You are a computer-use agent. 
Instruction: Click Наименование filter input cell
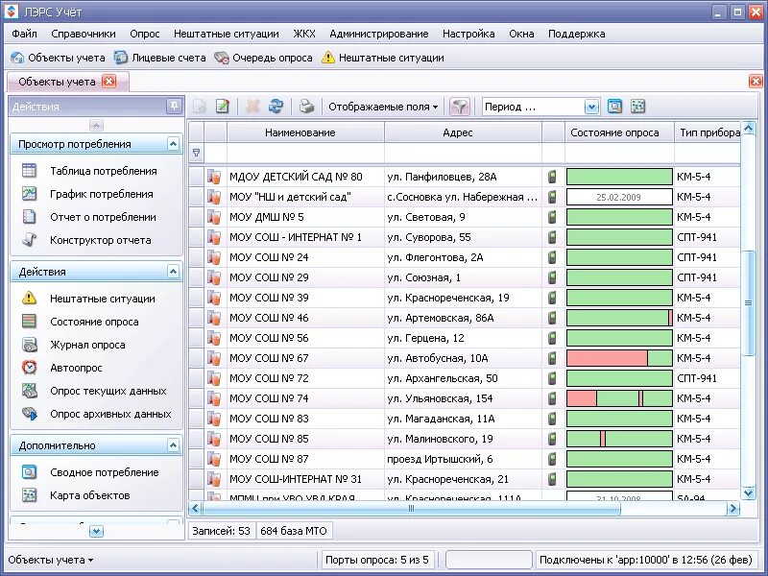(305, 153)
